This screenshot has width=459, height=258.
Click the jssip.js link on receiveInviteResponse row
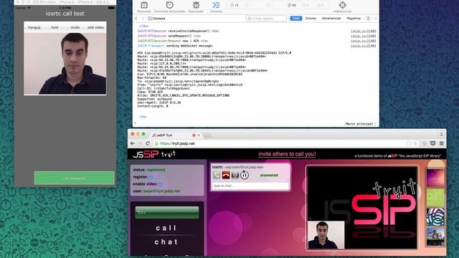364,31
